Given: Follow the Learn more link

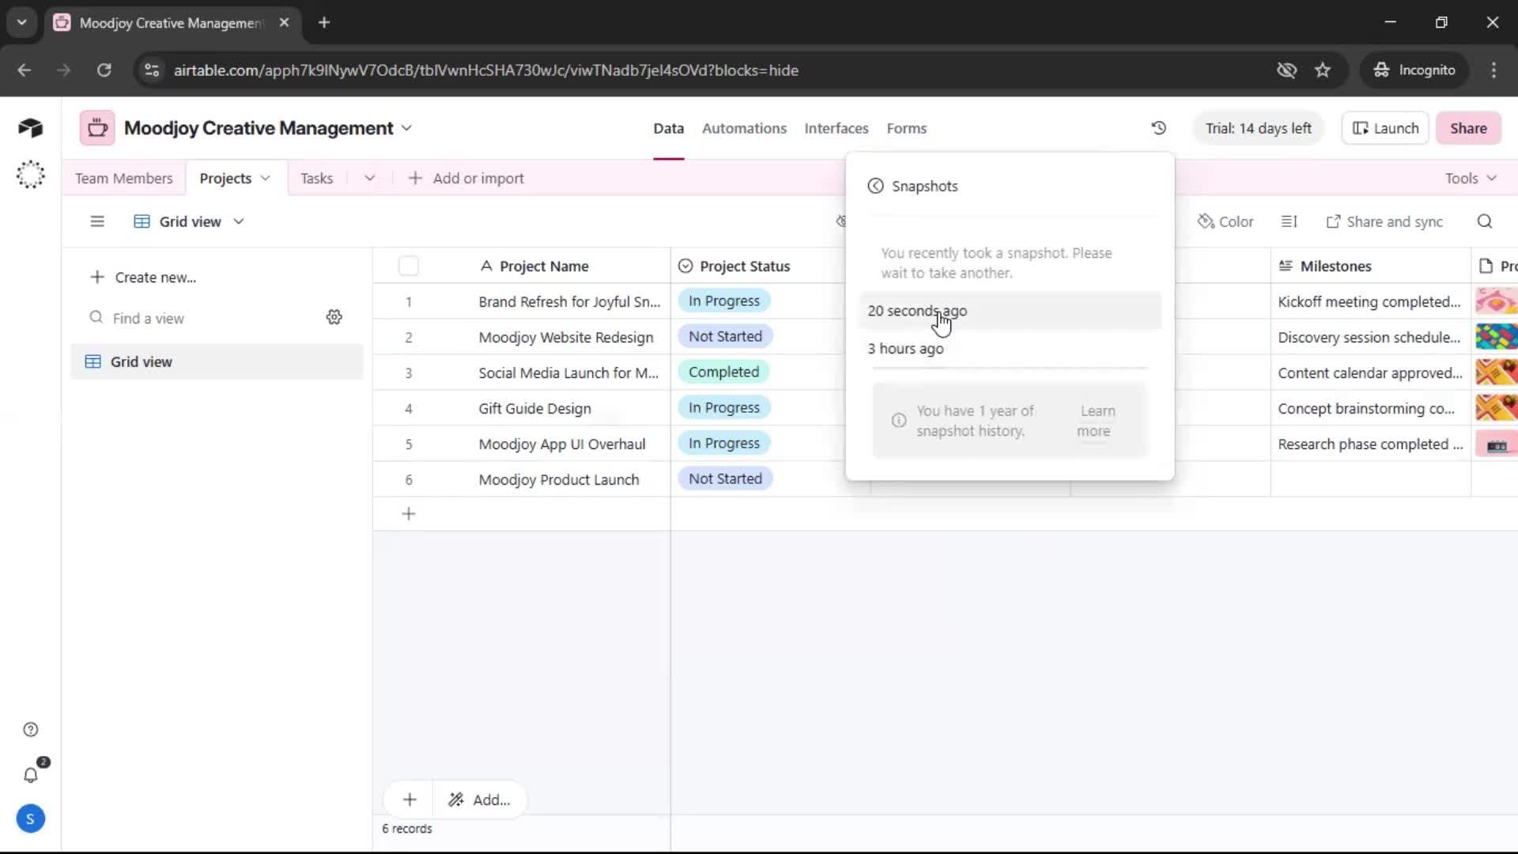Looking at the screenshot, I should (1096, 421).
